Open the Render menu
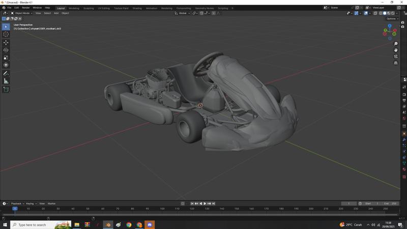Image resolution: width=407 pixels, height=229 pixels. pos(25,8)
